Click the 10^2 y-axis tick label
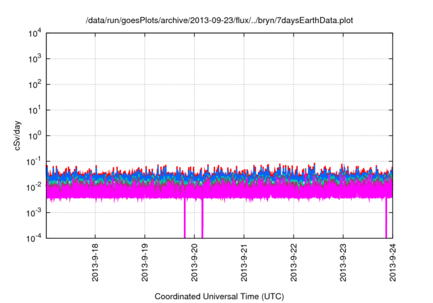The width and height of the screenshot is (433, 303). (x=35, y=84)
